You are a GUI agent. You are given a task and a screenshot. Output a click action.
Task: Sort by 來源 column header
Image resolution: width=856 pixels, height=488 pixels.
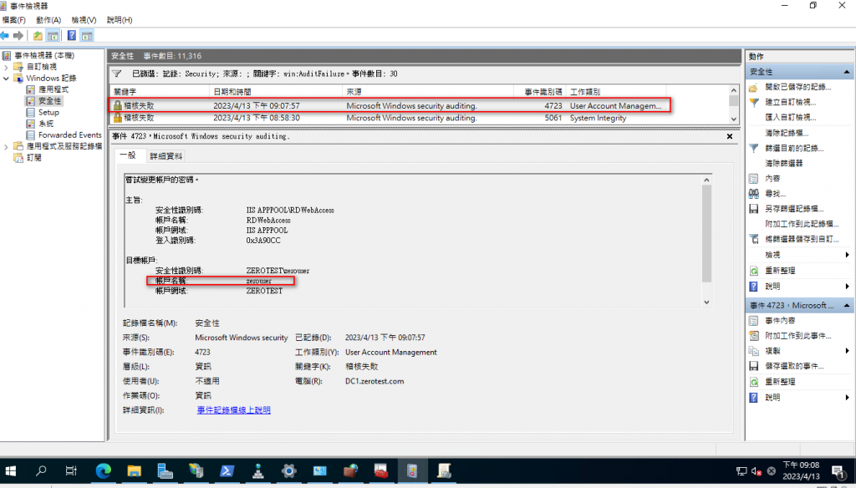click(x=428, y=92)
